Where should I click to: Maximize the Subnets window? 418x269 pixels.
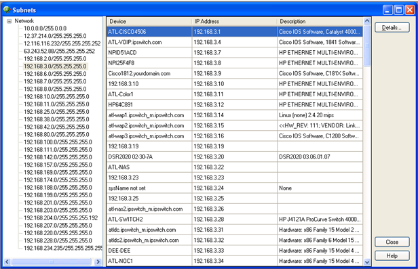click(x=399, y=10)
